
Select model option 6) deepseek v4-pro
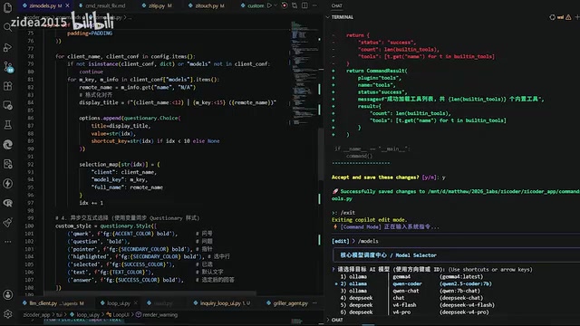coord(414,312)
